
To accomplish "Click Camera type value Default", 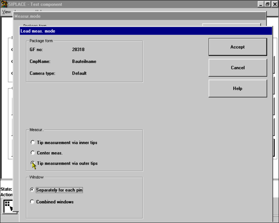I will tap(79, 73).
